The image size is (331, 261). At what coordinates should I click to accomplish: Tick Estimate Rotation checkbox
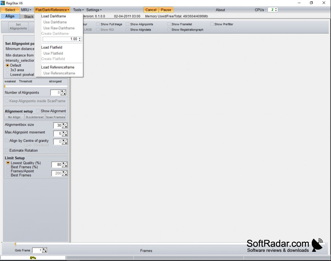pos(7,150)
